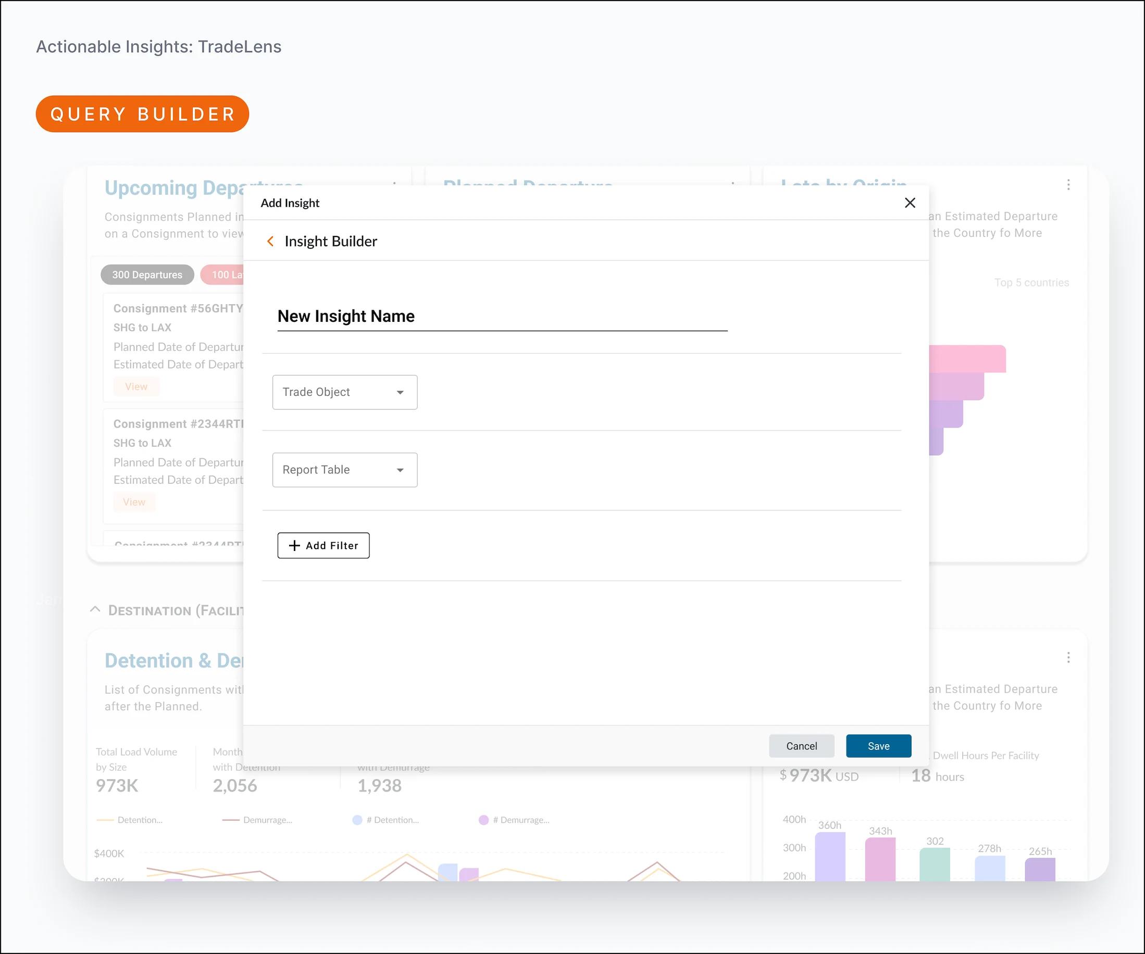View Consignment #56GHTY details
The height and width of the screenshot is (954, 1145).
(x=136, y=386)
